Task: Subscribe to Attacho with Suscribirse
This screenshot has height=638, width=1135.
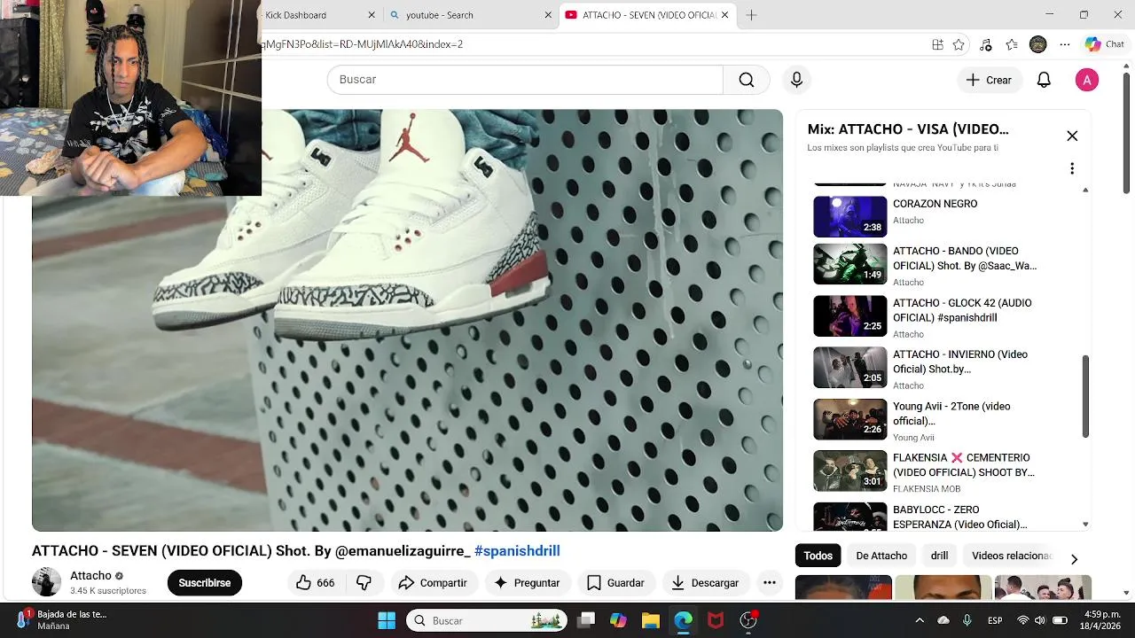Action: coord(205,582)
